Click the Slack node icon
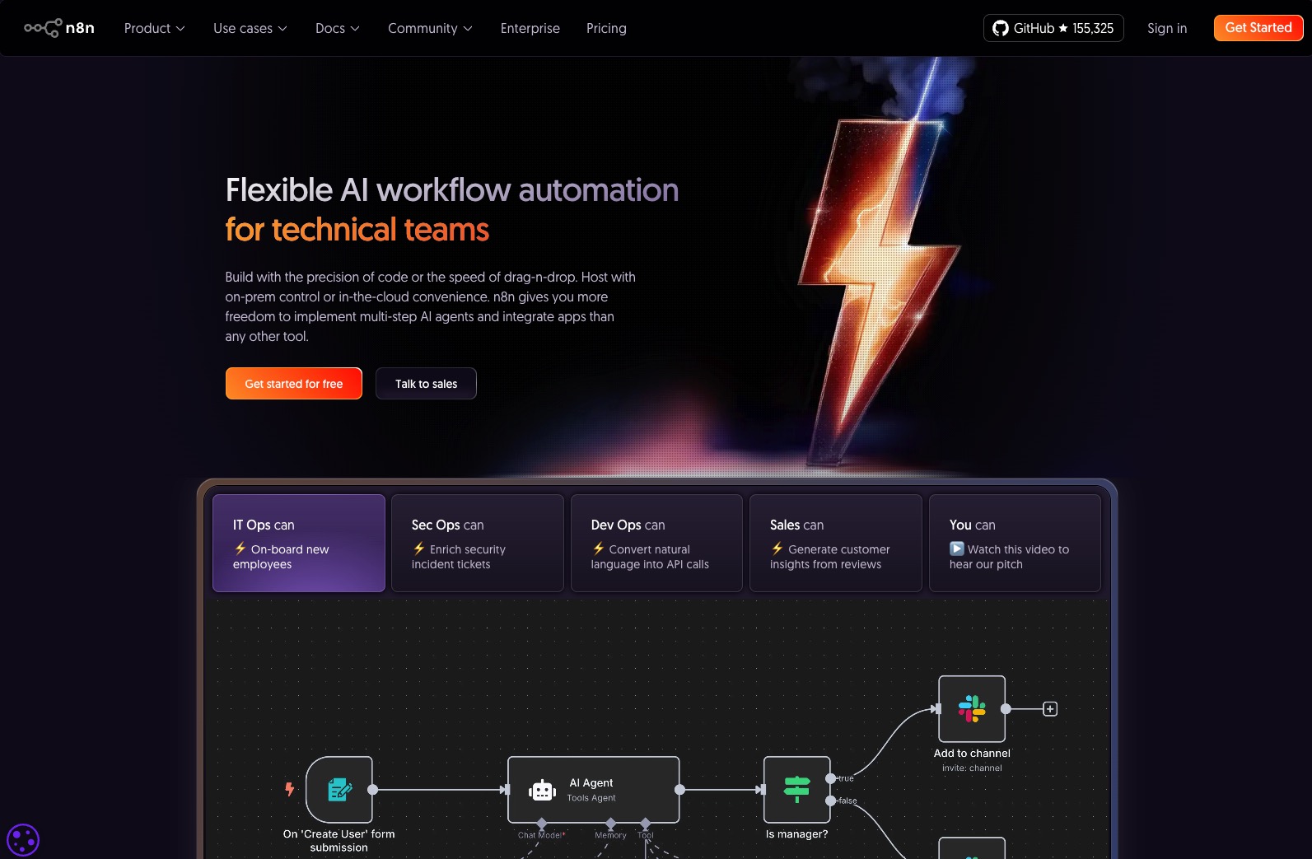1312x859 pixels. (x=972, y=709)
